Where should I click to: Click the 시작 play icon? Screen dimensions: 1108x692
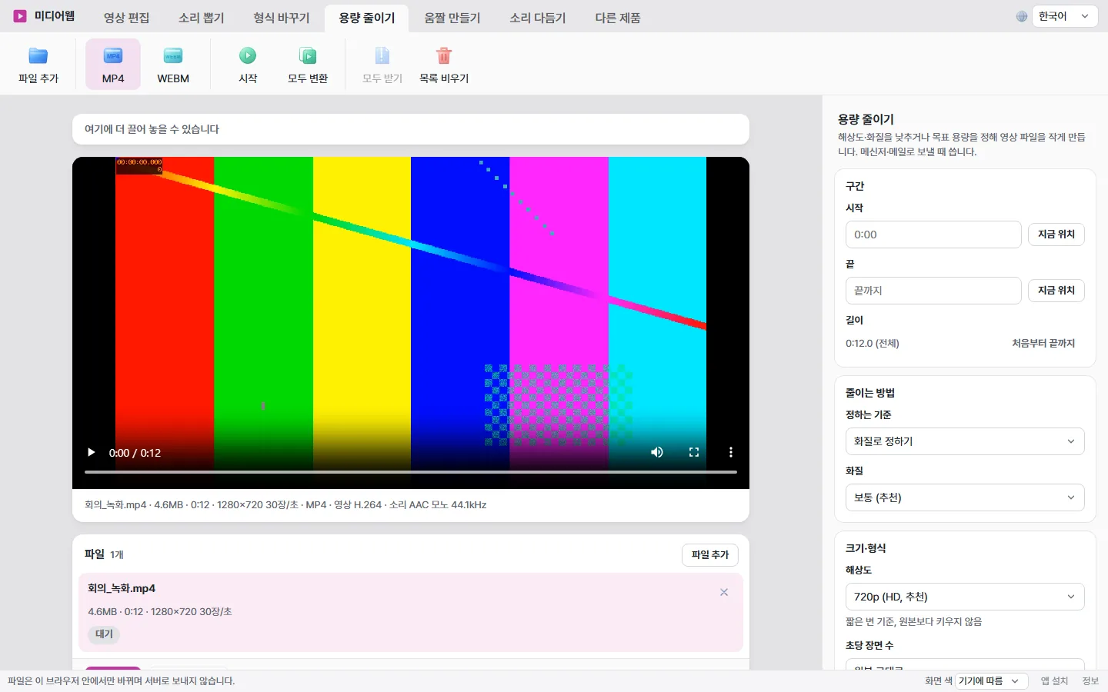pos(248,55)
